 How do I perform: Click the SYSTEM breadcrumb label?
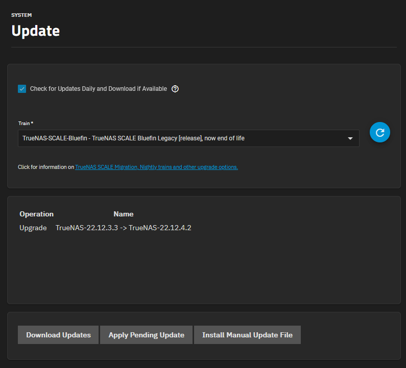(x=21, y=15)
